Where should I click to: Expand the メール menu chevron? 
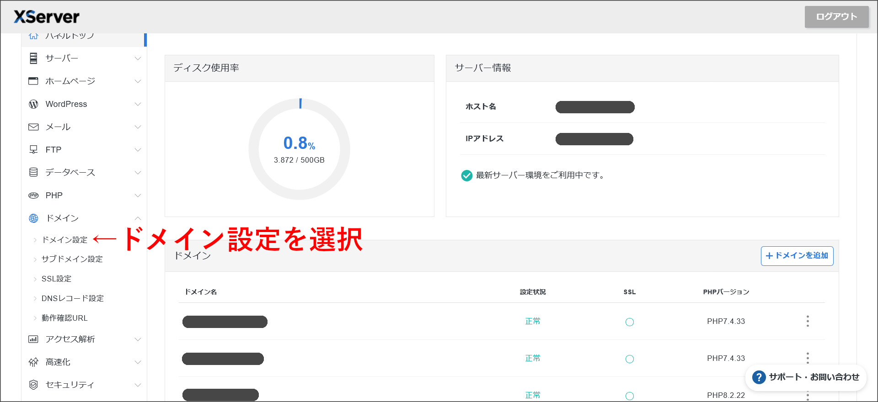pos(138,127)
